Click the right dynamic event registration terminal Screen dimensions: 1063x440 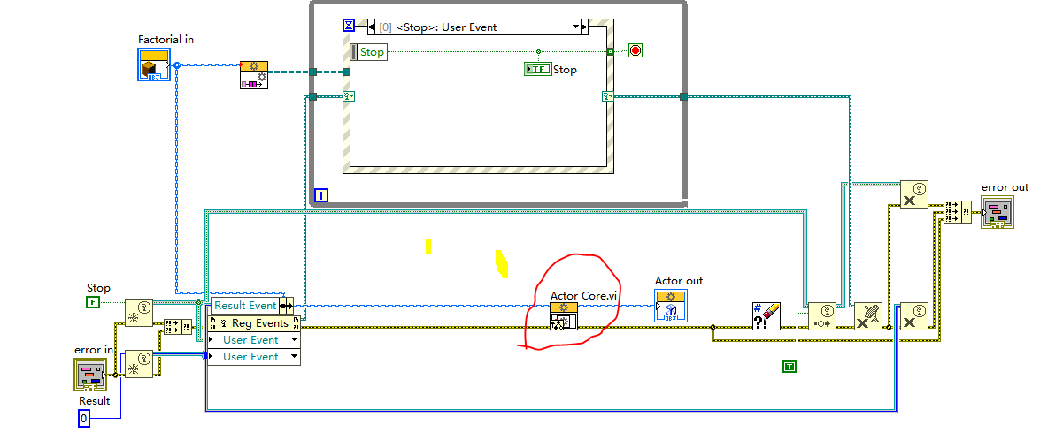[607, 95]
